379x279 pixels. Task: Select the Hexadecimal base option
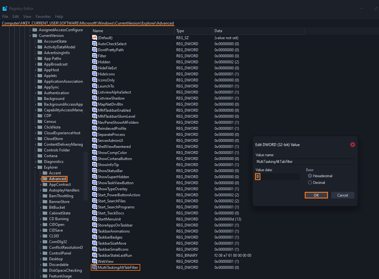click(310, 176)
